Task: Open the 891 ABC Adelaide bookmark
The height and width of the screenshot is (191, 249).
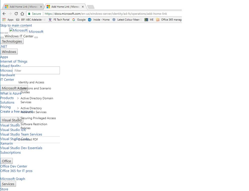Action: (x=31, y=20)
